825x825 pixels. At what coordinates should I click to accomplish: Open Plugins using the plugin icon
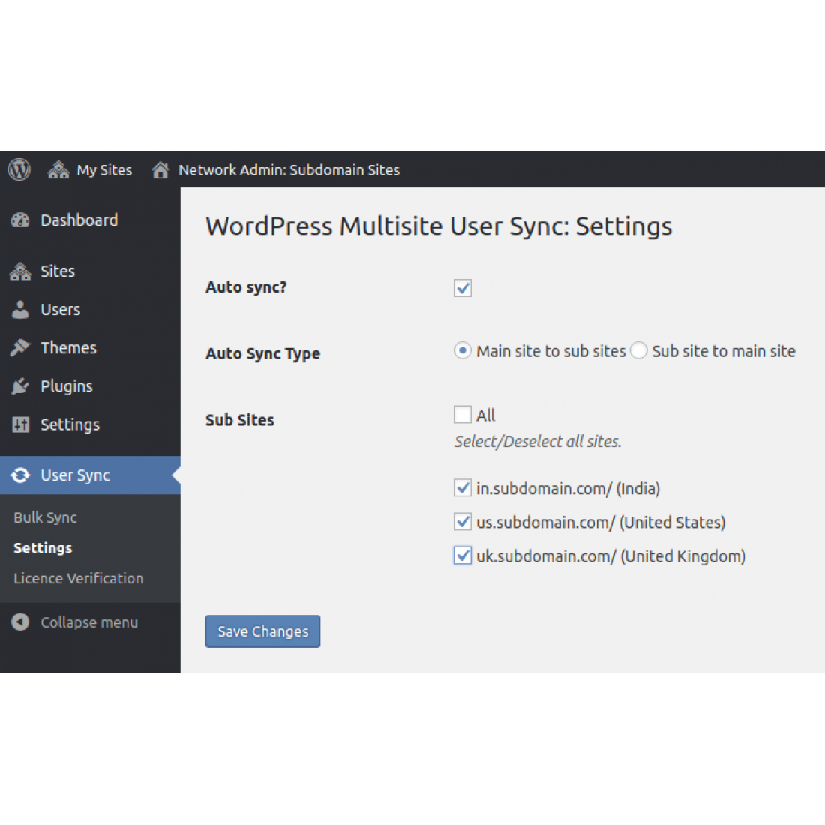pos(21,385)
